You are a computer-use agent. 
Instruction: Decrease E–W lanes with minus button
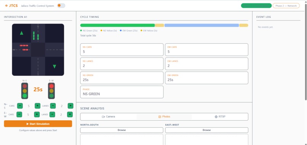pyautogui.click(x=52, y=115)
